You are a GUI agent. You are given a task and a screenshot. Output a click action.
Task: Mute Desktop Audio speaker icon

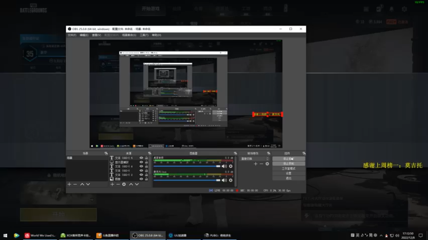224,166
